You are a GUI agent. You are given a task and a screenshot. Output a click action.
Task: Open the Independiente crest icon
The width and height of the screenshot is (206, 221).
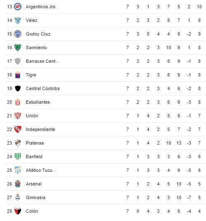coord(18,129)
